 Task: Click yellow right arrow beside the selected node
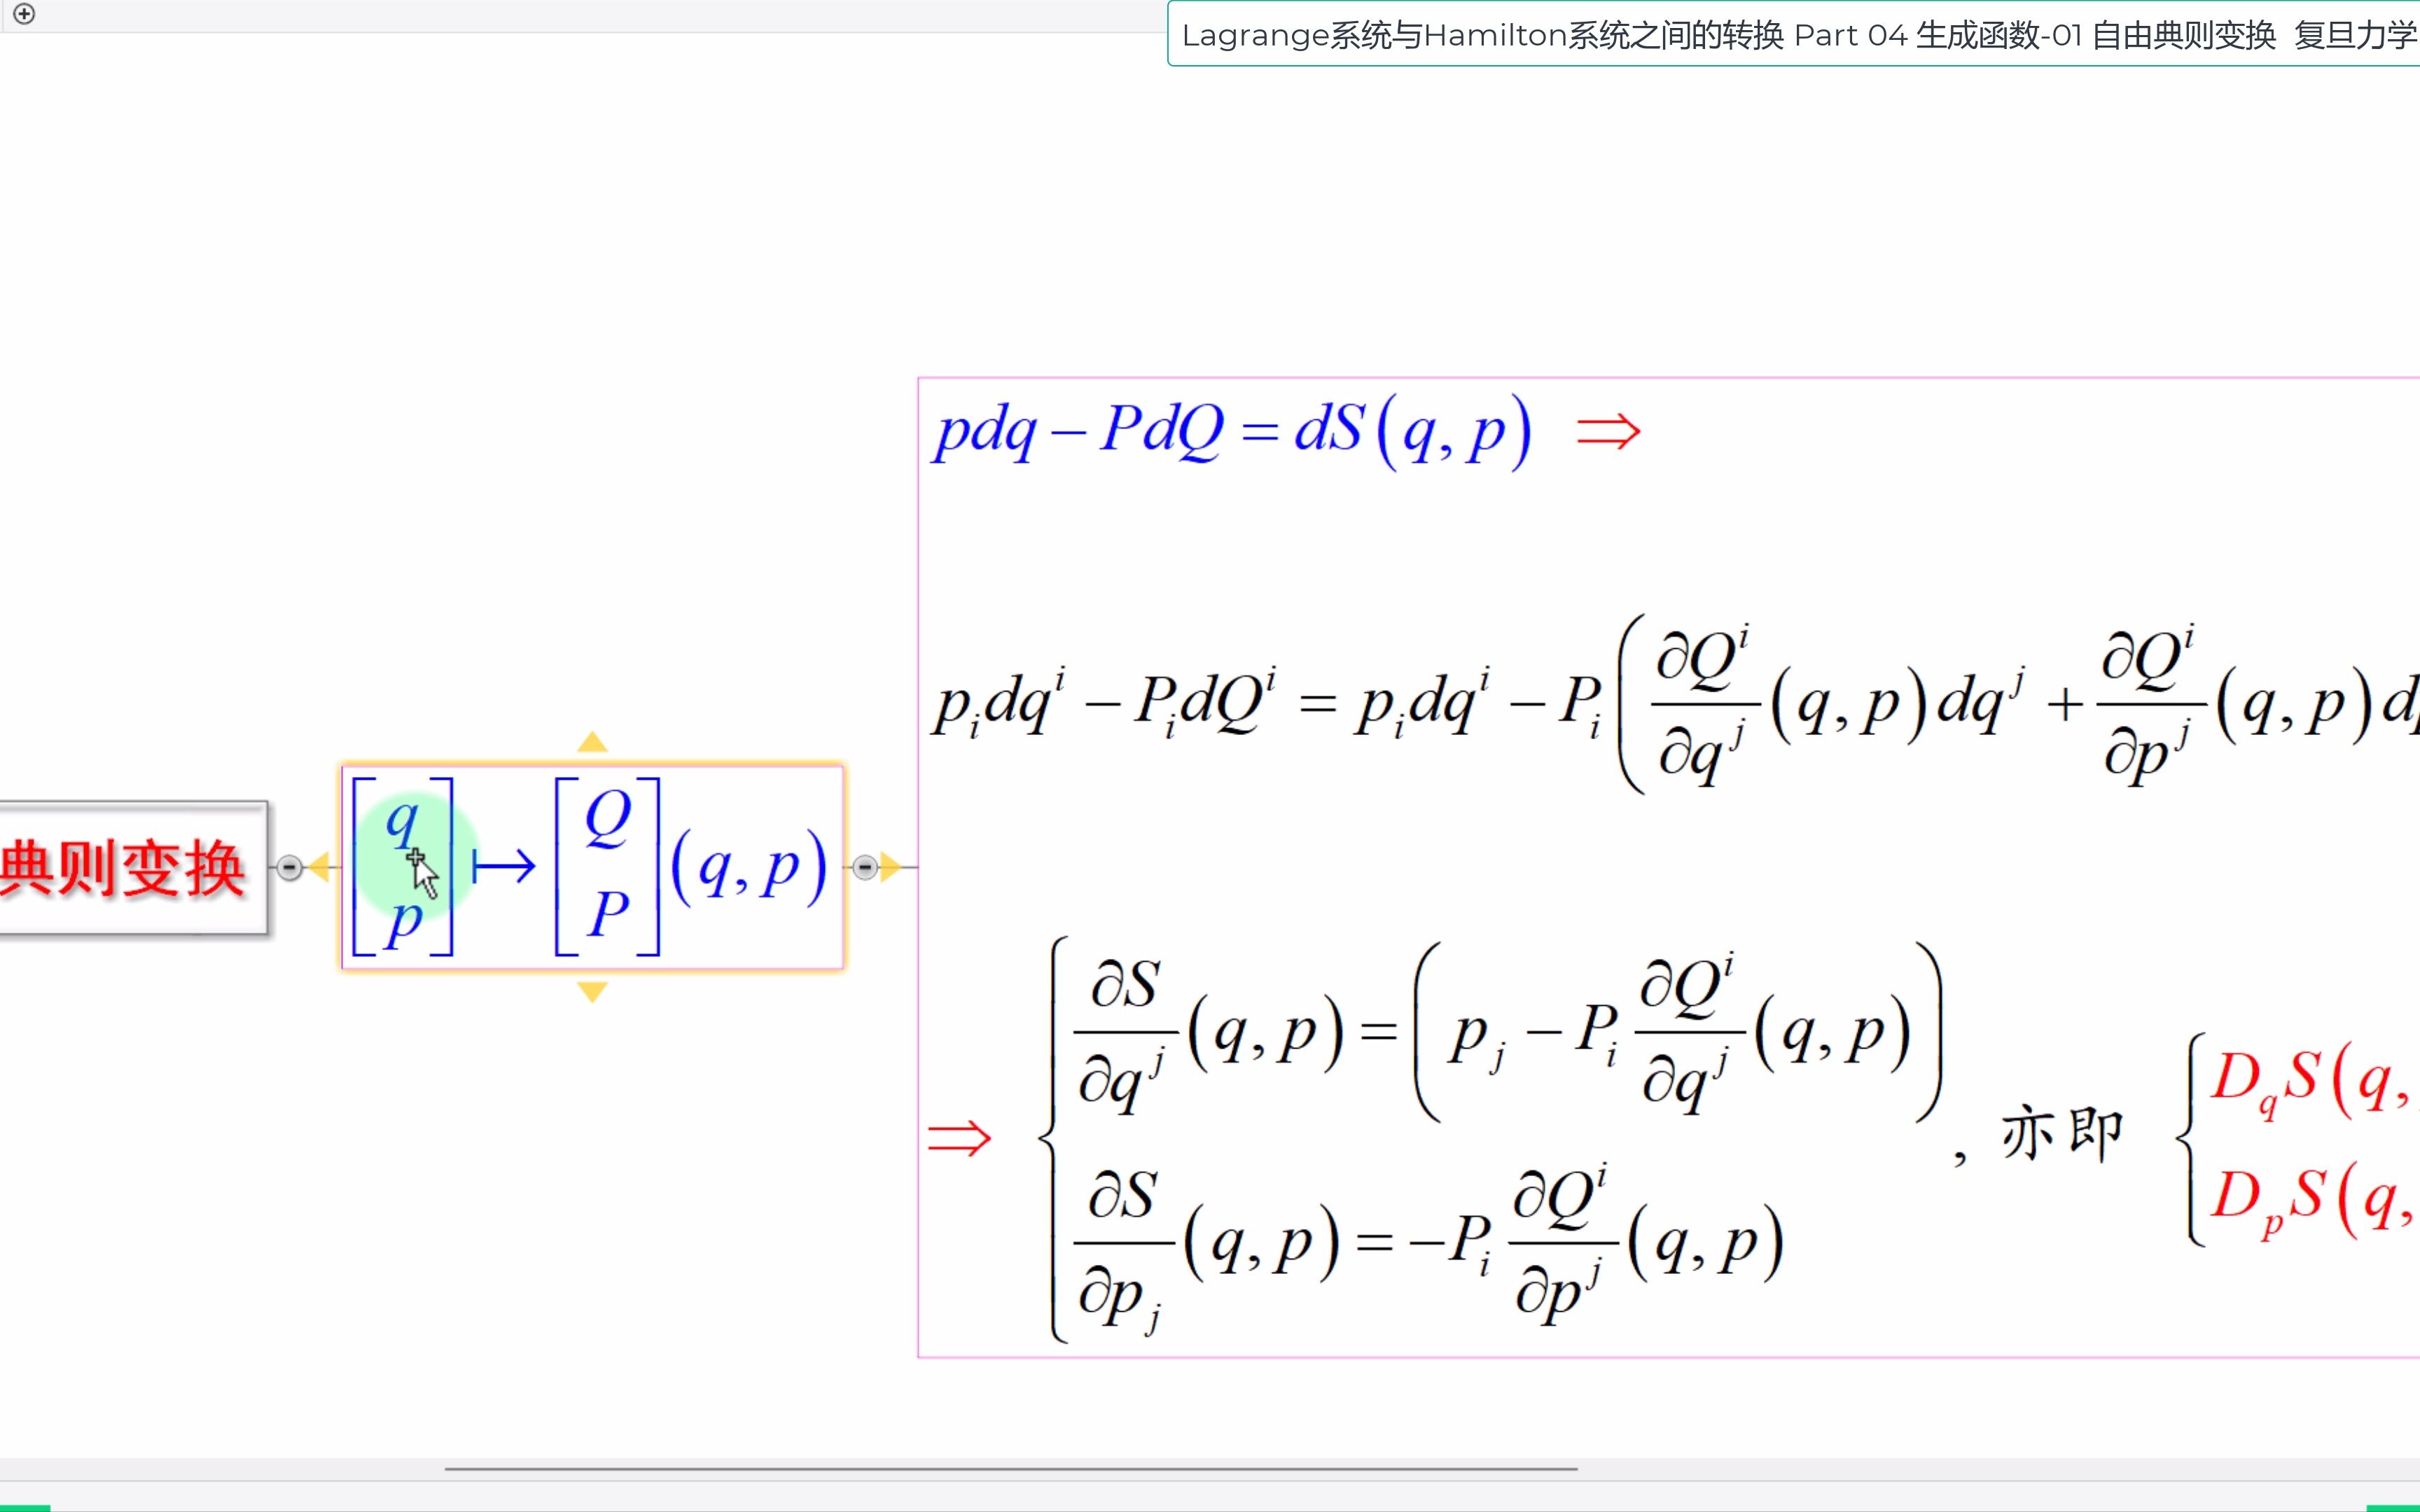coord(889,867)
